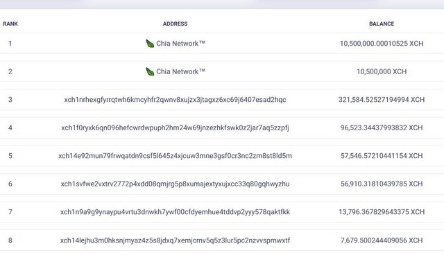This screenshot has width=444, height=255.
Task: Sort by the ADDRESS column header
Action: (x=175, y=24)
